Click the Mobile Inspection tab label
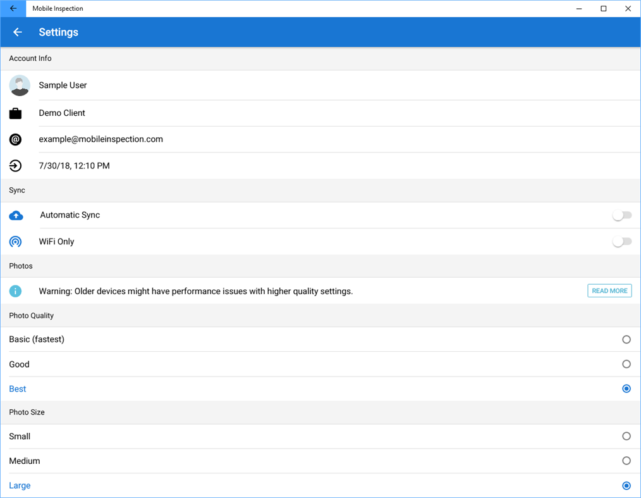The image size is (641, 498). [58, 8]
